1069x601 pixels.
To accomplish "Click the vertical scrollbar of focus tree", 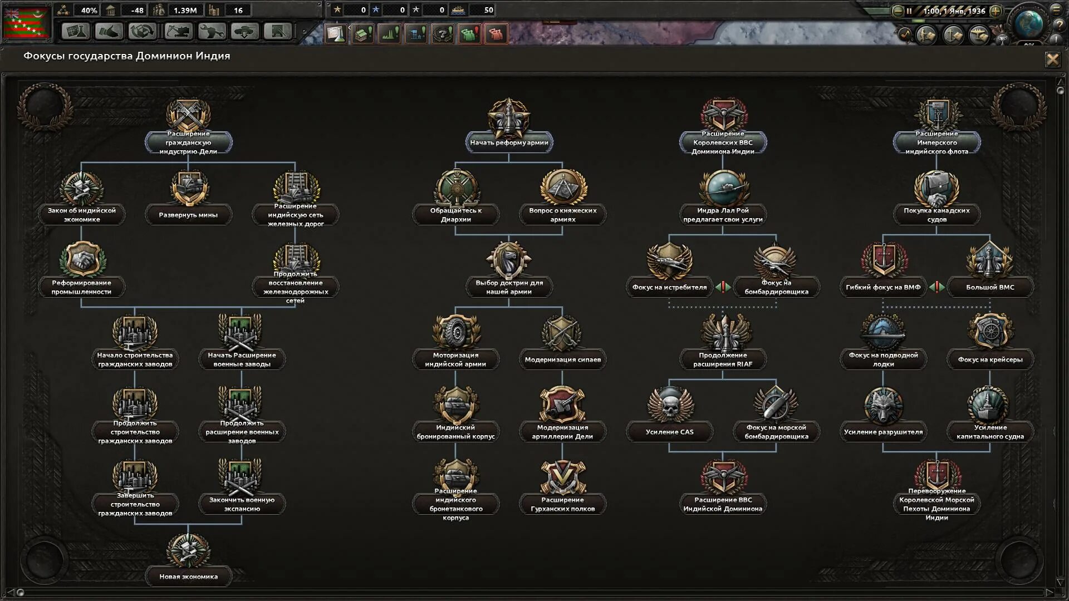I will click(1060, 334).
